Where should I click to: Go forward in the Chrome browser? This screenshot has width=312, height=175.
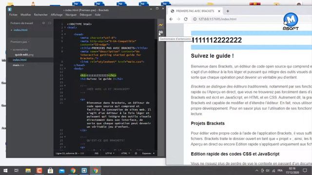tap(178, 19)
